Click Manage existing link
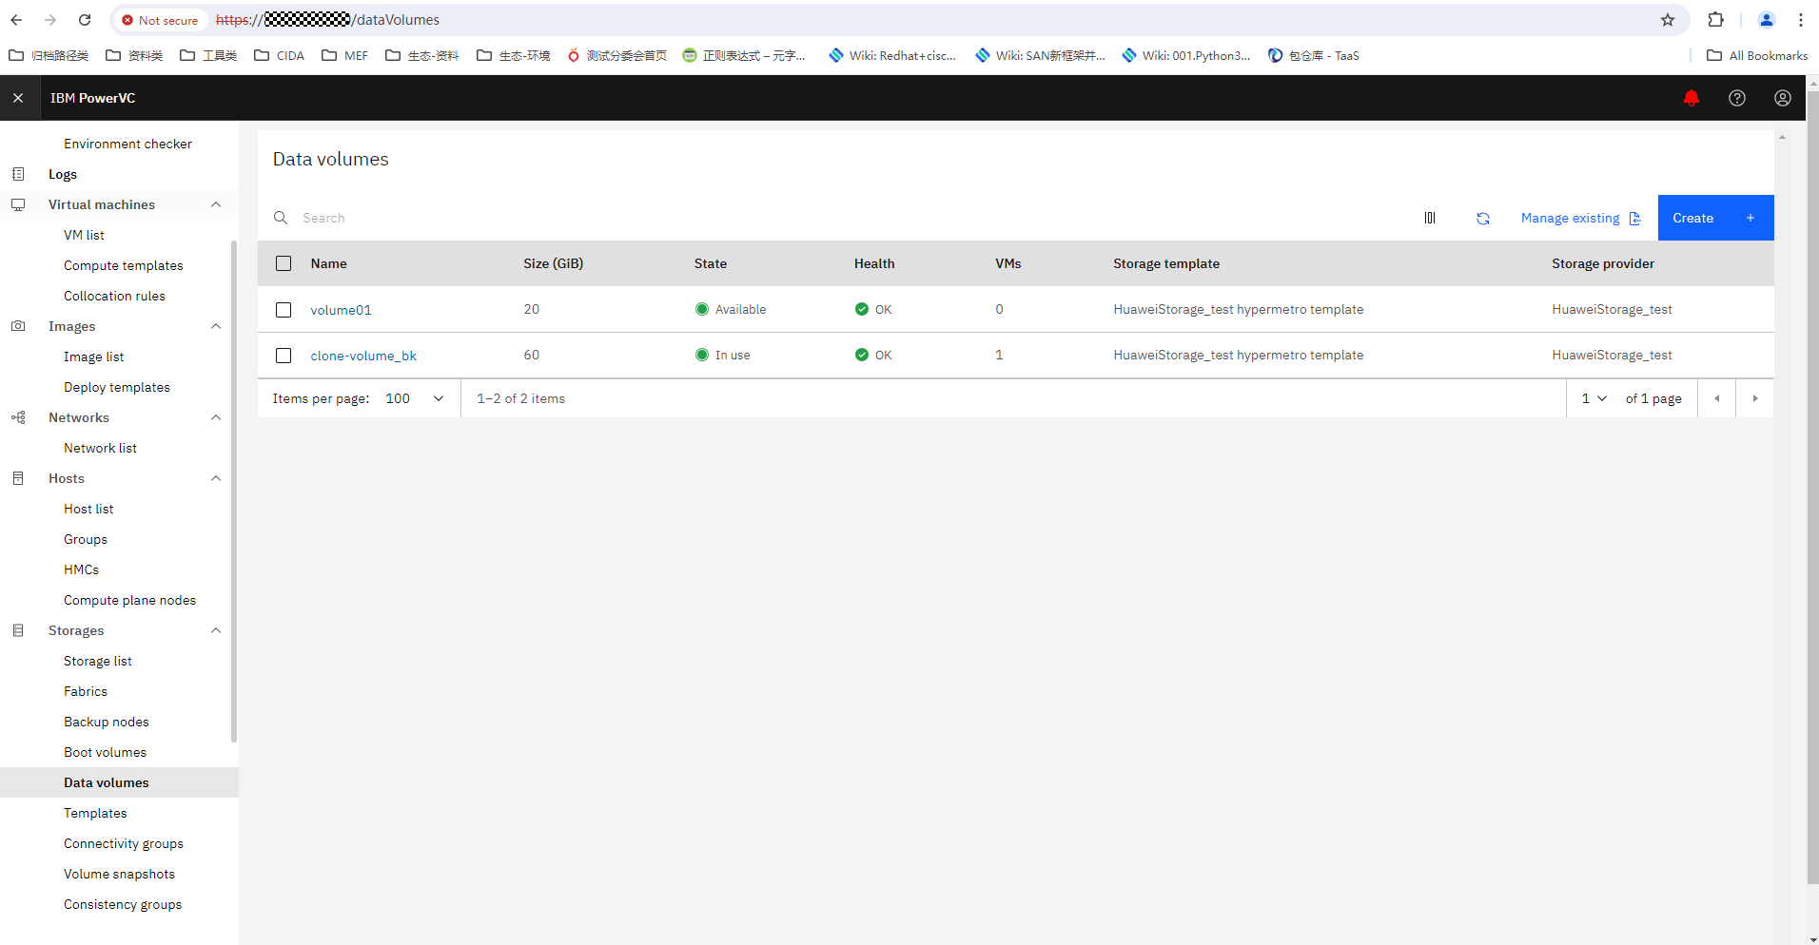Viewport: 1819px width, 945px height. point(1580,218)
